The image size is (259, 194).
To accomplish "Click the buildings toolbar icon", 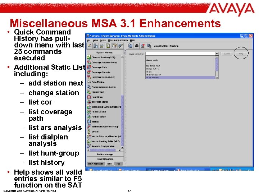I will tap(96, 46).
